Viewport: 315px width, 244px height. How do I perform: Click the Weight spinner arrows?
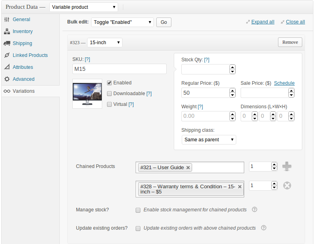[232, 116]
